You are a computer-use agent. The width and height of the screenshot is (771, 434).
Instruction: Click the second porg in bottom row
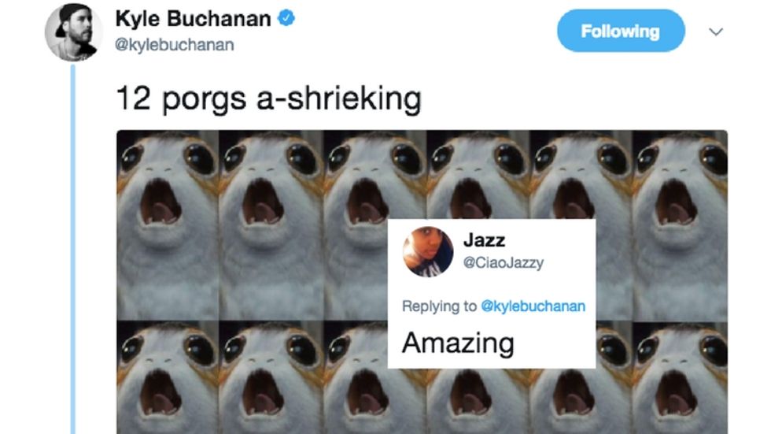pos(271,378)
